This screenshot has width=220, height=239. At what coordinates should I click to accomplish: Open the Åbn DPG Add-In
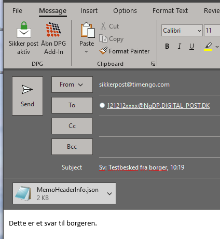click(x=53, y=38)
